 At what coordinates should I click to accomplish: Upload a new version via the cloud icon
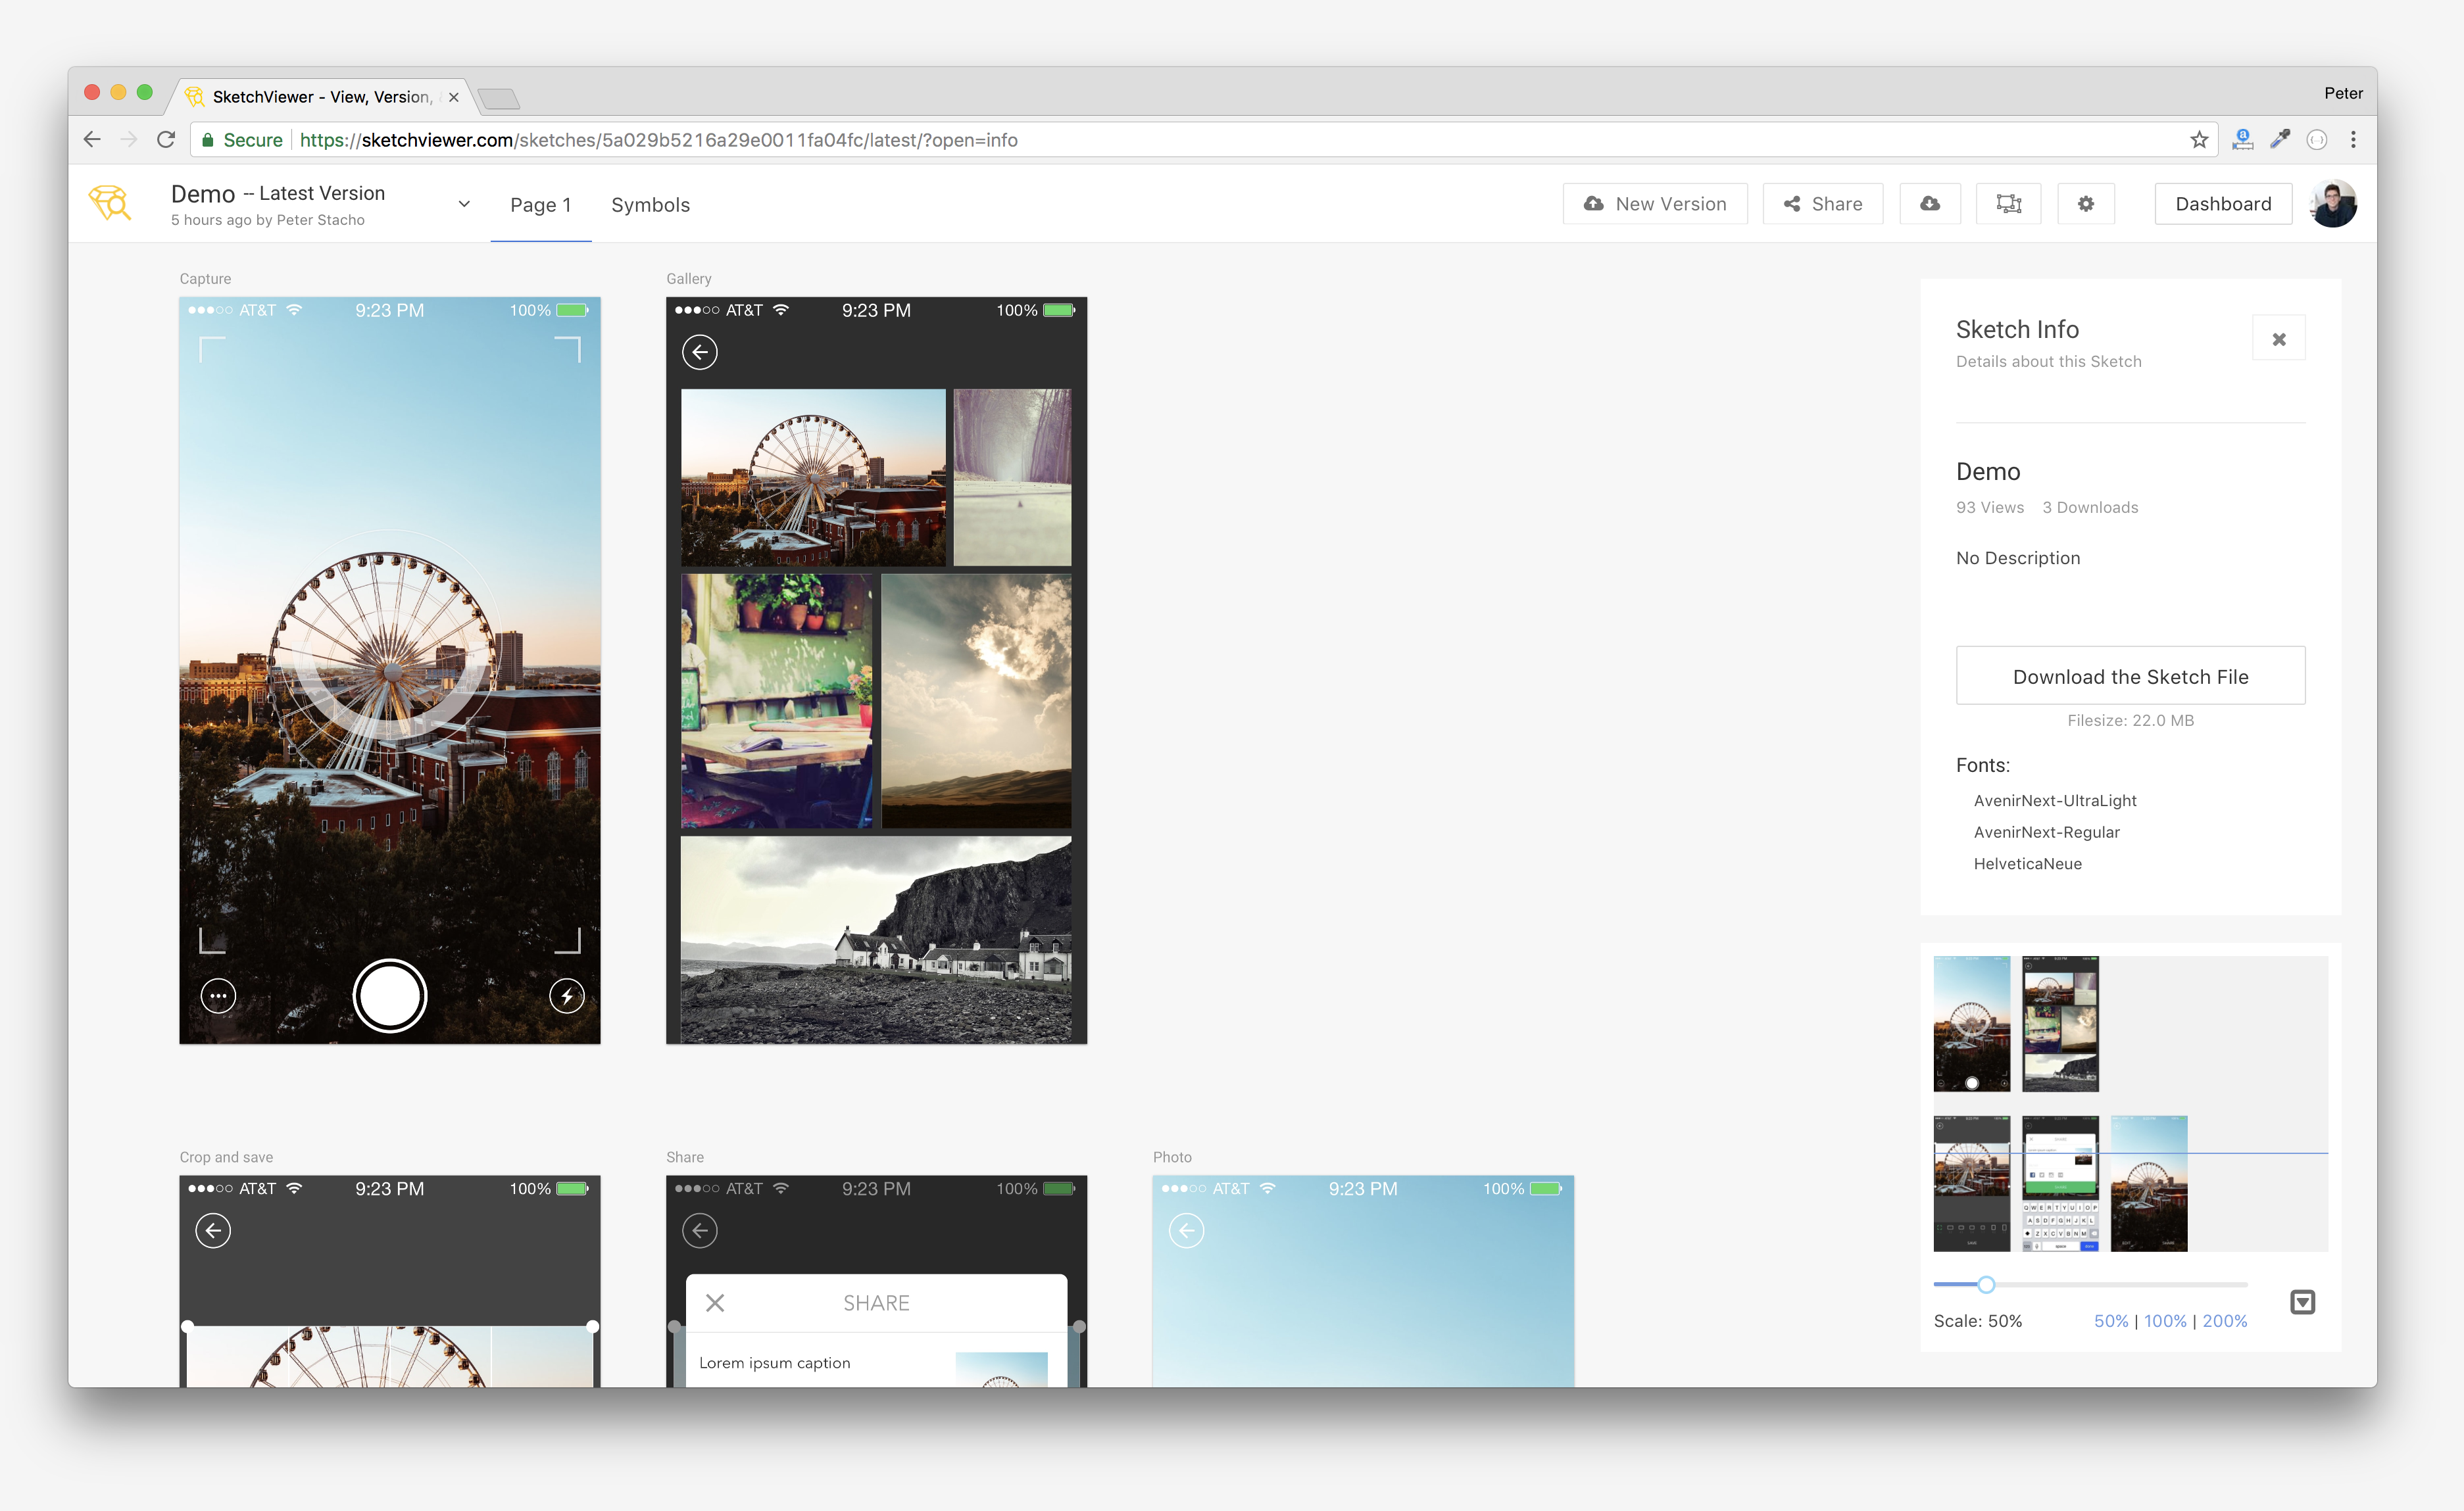[1655, 203]
